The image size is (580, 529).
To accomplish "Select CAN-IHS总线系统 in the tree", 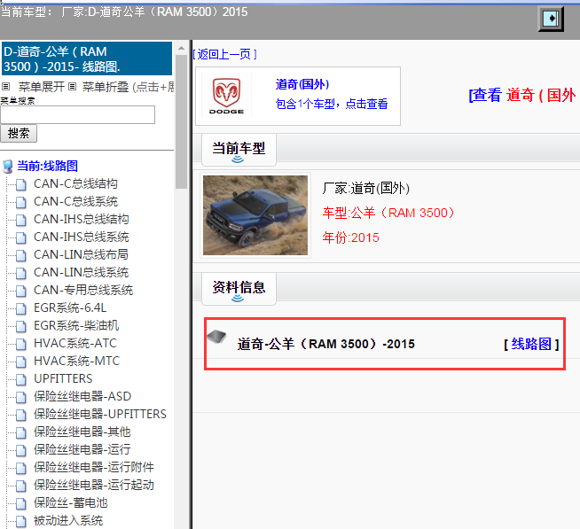I will pyautogui.click(x=82, y=237).
